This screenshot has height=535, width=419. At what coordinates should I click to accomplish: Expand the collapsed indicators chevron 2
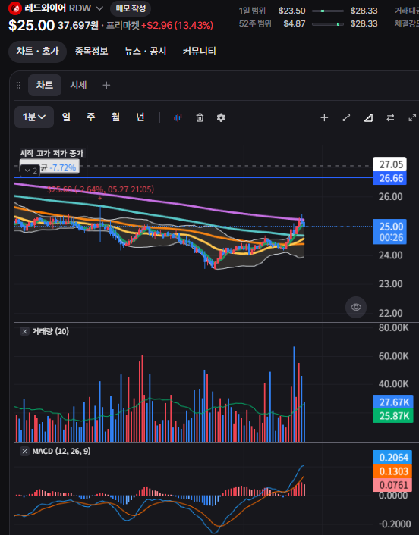click(x=30, y=171)
